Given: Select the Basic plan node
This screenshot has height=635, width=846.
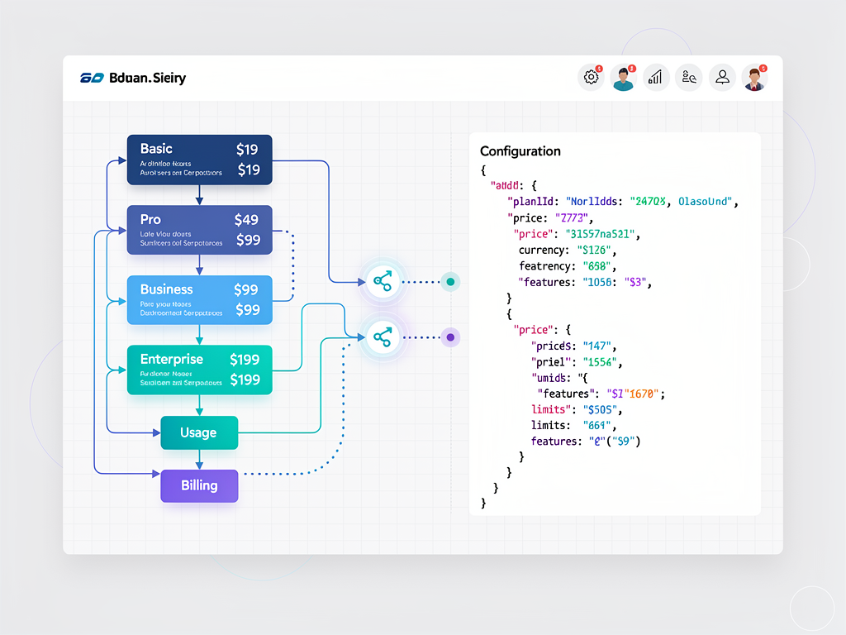Looking at the screenshot, I should [200, 160].
